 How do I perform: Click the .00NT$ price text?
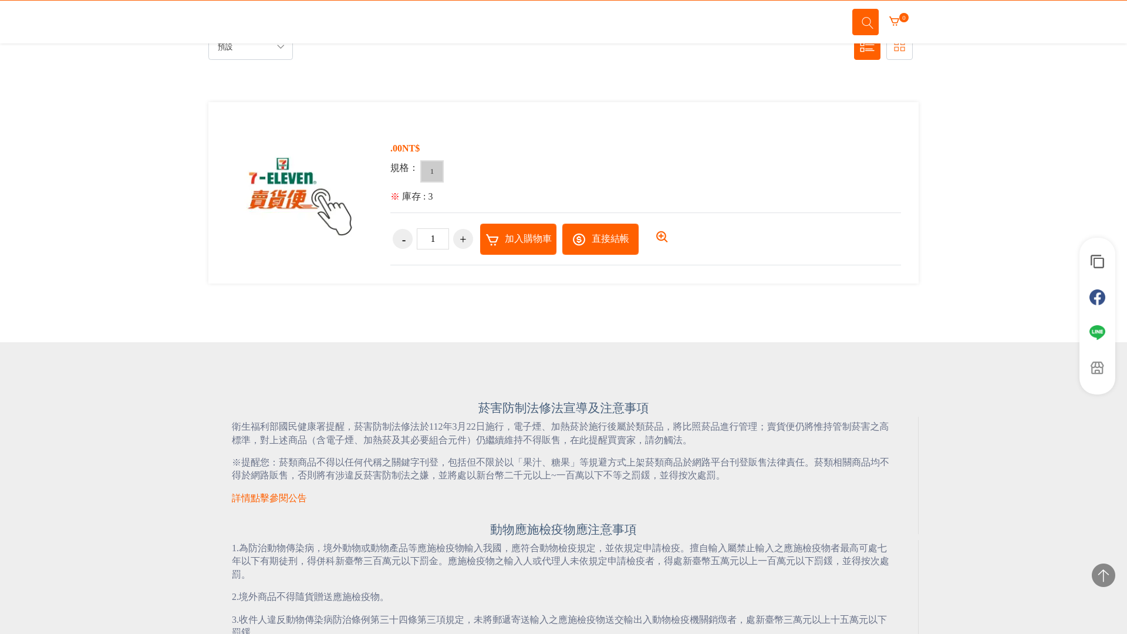tap(405, 149)
